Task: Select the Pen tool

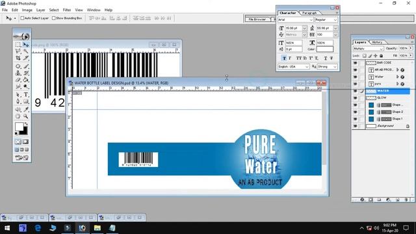Action: click(18, 101)
